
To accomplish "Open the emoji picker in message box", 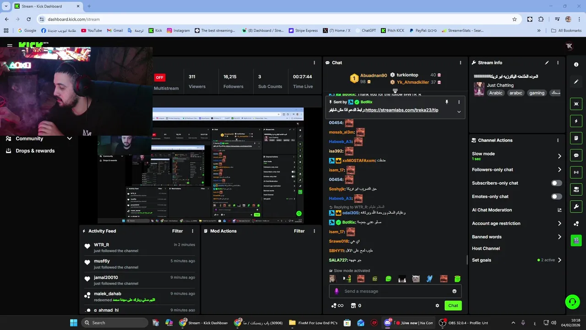I will coord(454,291).
